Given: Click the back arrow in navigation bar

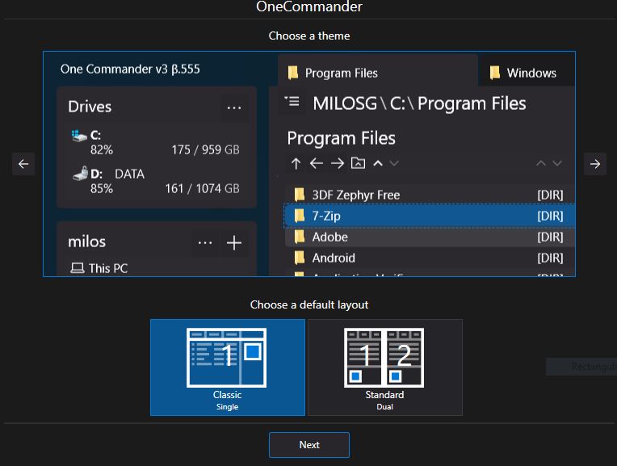Looking at the screenshot, I should 317,163.
